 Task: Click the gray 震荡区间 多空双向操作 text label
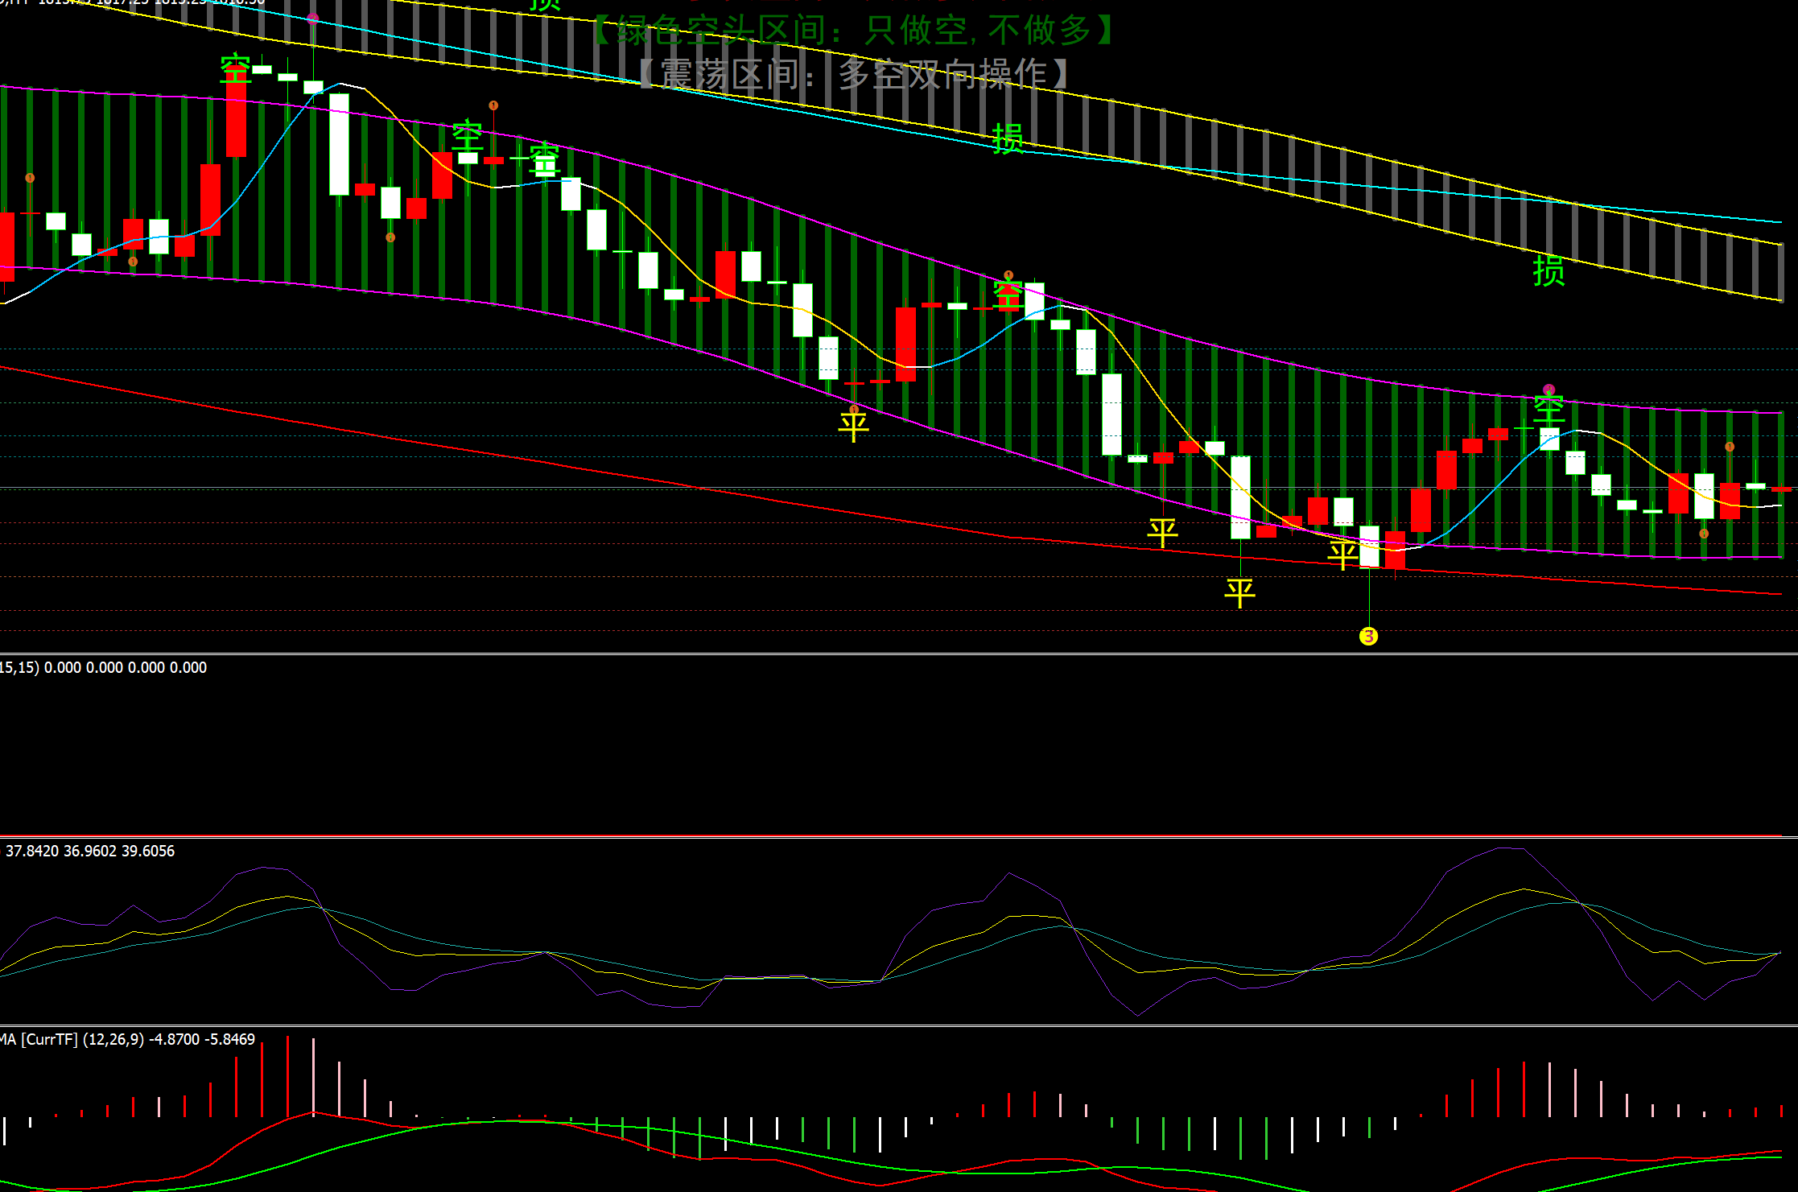point(853,74)
